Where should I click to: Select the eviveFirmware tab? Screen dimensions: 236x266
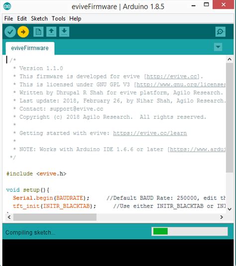(x=30, y=48)
